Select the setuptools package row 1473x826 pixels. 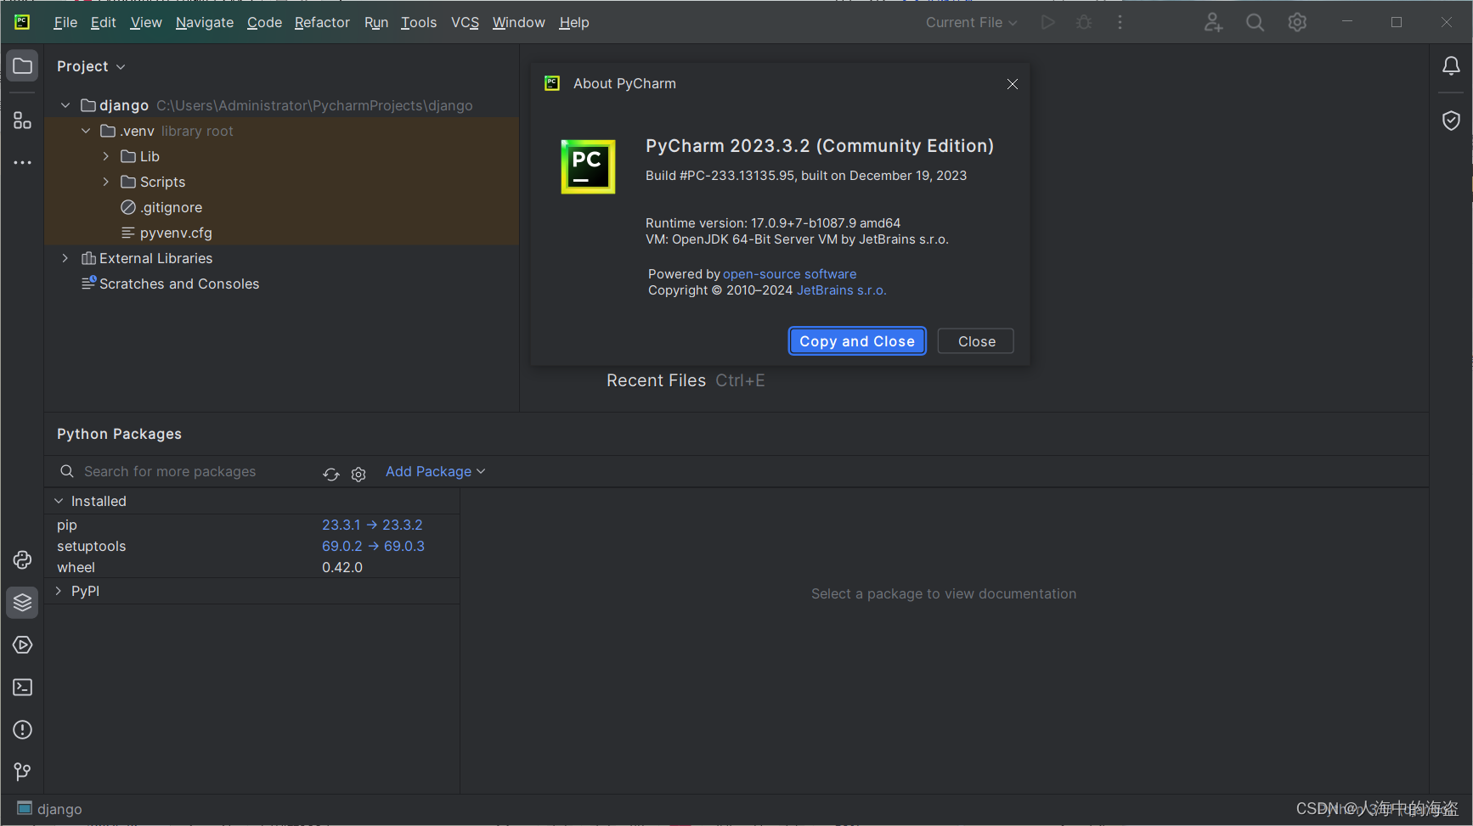(252, 546)
